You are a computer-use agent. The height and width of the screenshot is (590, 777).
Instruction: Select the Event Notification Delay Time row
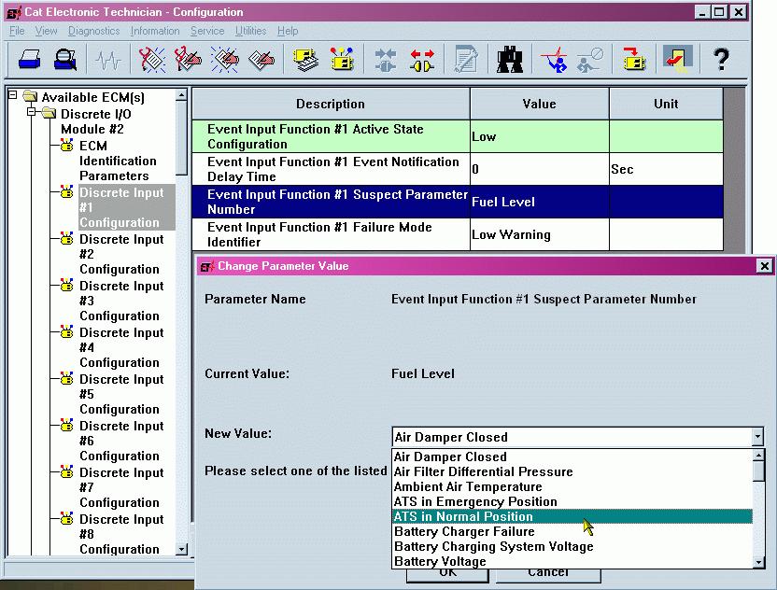pos(458,169)
